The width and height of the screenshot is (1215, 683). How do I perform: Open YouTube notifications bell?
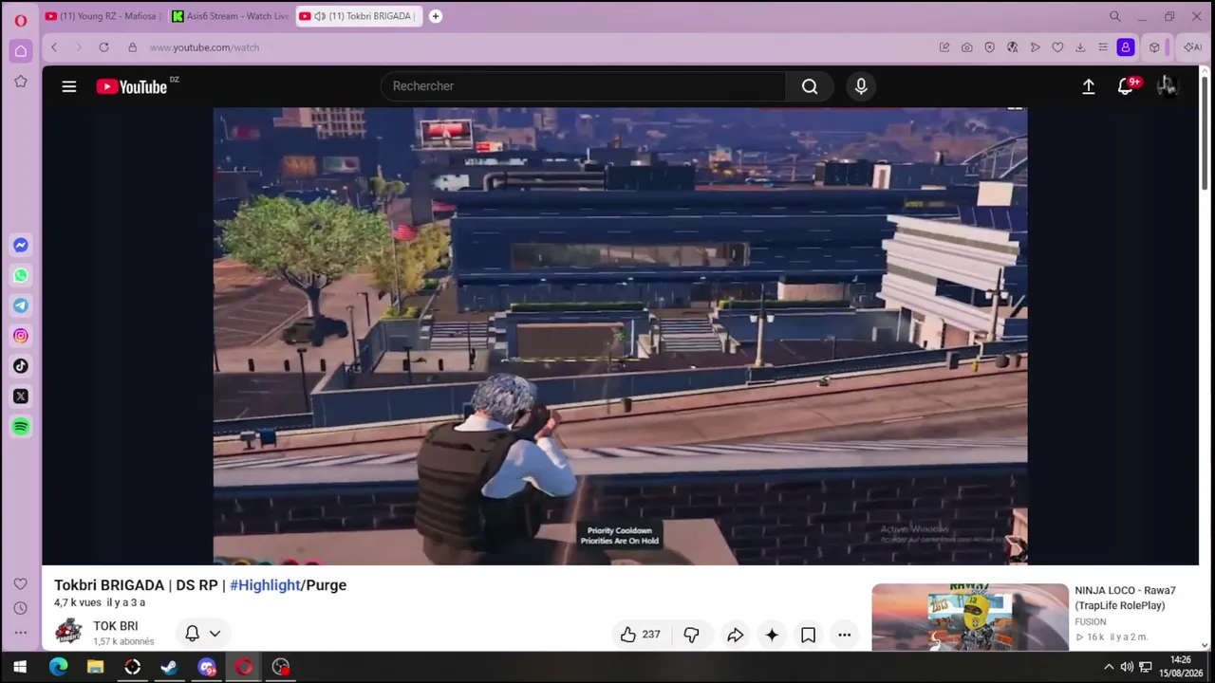coord(1126,86)
